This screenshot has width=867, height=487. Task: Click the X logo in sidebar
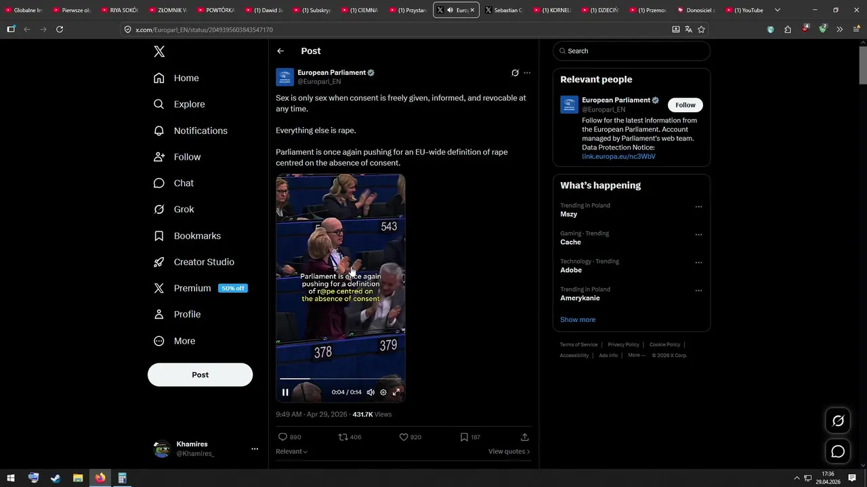coord(159,51)
